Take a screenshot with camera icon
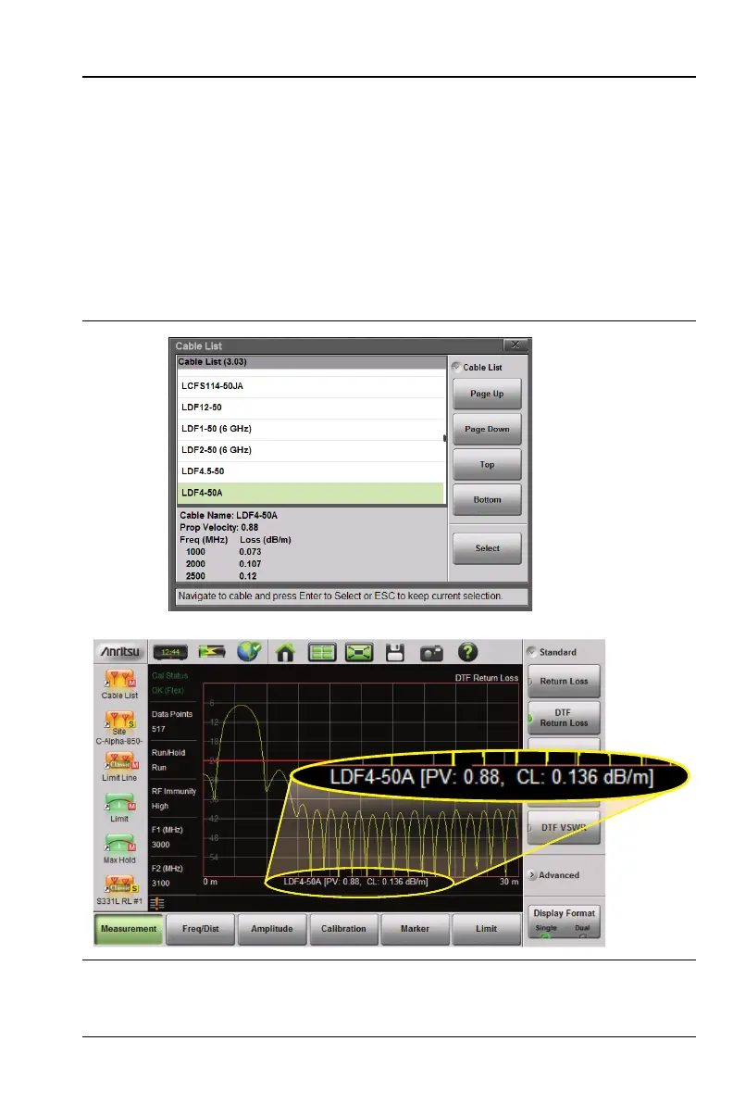733x1104 pixels. [x=431, y=653]
